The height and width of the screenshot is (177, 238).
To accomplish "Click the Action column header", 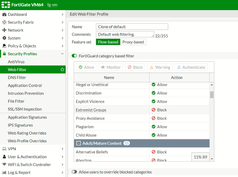I will pyautogui.click(x=180, y=77).
